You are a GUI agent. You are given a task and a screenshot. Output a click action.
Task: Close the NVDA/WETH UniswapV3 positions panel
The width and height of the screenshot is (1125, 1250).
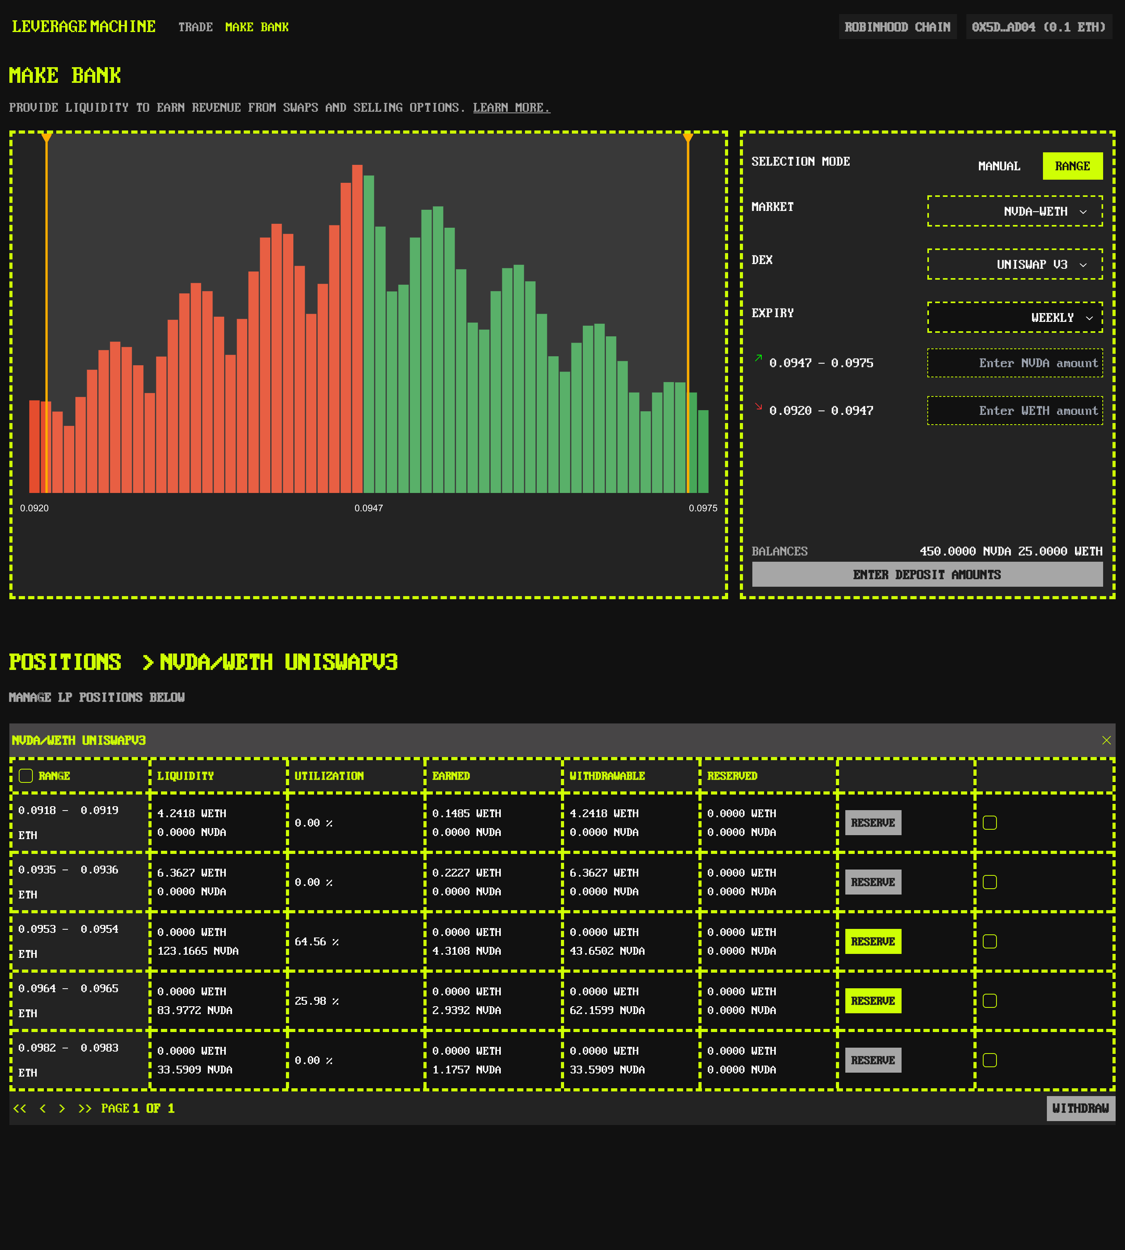[1106, 740]
